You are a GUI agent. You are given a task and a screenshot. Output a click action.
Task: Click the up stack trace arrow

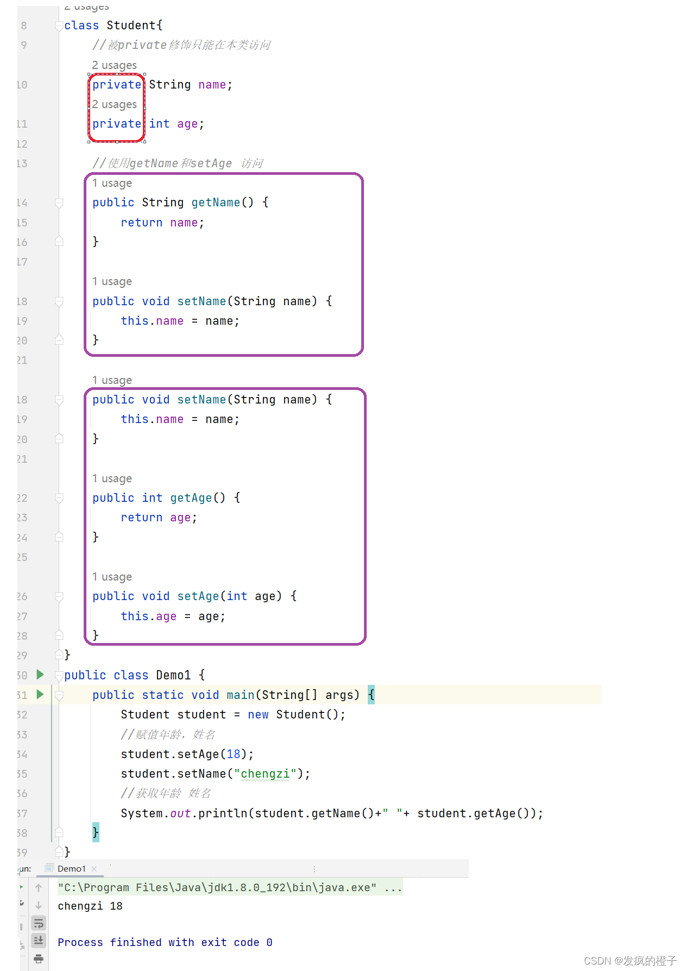(39, 888)
